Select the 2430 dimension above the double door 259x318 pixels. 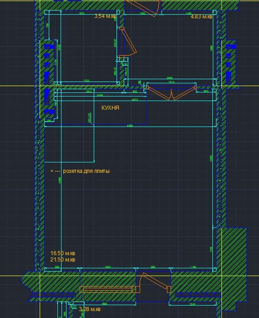[x=169, y=78]
